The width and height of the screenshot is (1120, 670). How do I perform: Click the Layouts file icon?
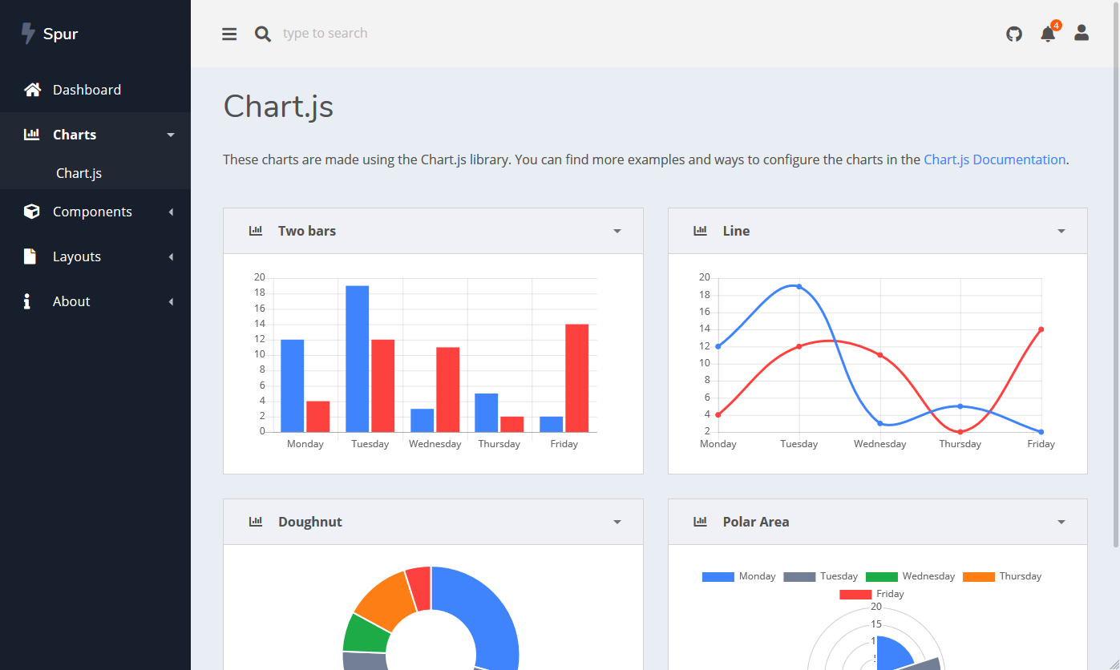pyautogui.click(x=30, y=256)
